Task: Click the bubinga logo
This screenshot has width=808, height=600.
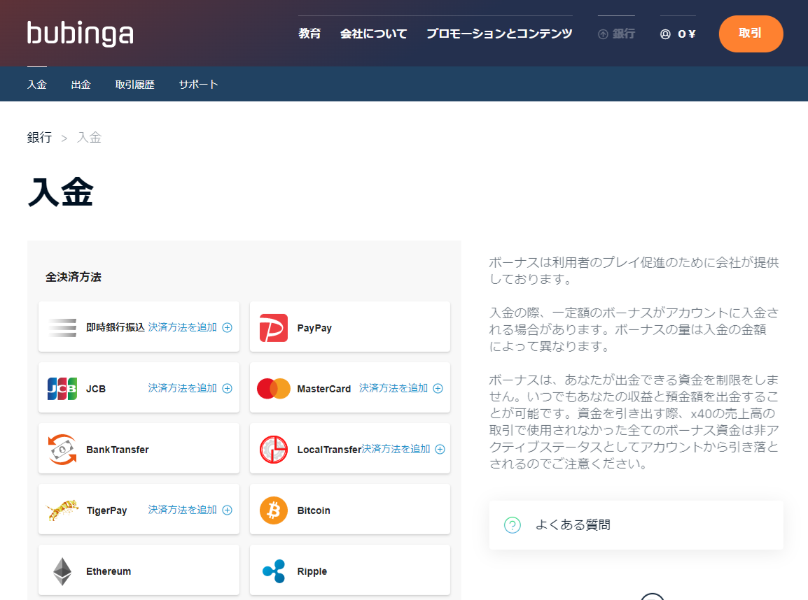Action: 81,34
